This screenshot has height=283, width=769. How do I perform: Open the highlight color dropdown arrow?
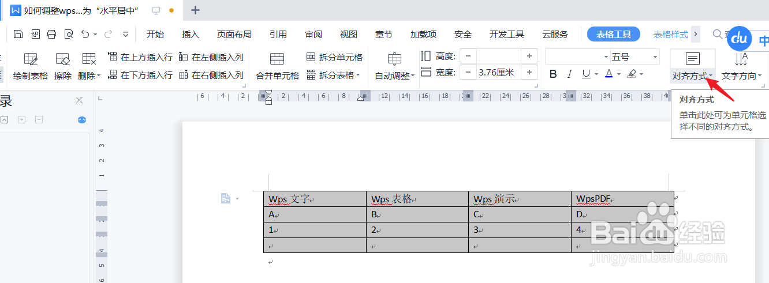pyautogui.click(x=642, y=74)
